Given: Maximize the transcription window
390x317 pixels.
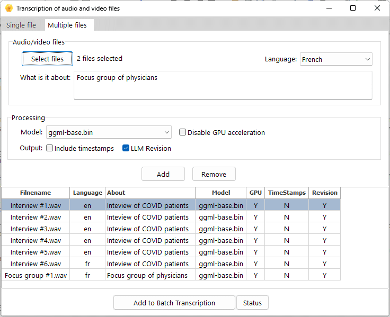Looking at the screenshot, I should 353,8.
